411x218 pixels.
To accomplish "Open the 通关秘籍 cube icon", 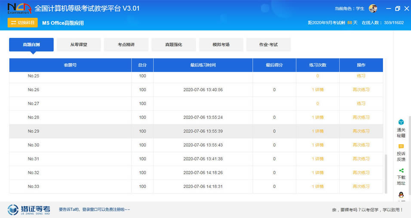I will pos(401,122).
